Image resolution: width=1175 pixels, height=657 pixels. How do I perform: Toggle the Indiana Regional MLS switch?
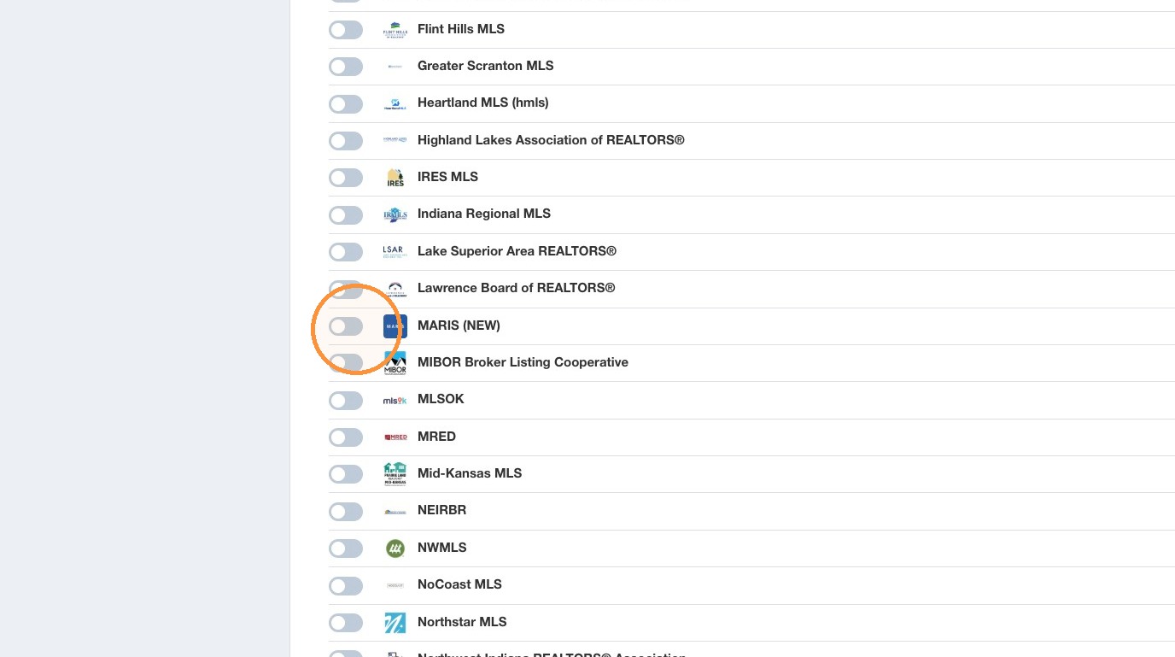tap(346, 215)
